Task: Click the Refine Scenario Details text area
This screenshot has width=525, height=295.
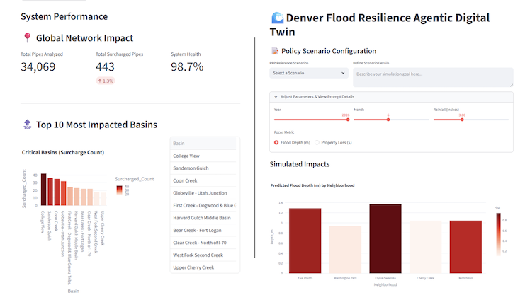Action: 432,76
